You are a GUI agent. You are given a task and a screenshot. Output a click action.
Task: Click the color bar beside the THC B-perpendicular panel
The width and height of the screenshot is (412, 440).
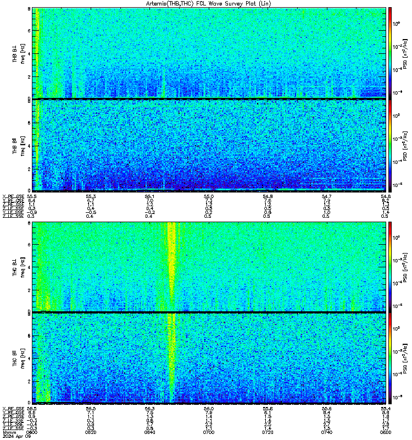tap(390, 267)
